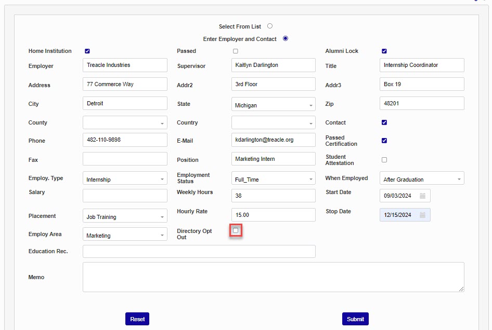Image resolution: width=492 pixels, height=330 pixels.
Task: Open the Employment Status dropdown
Action: click(273, 180)
